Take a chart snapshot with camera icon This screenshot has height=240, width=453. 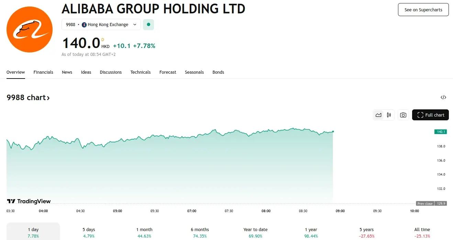[x=403, y=115]
